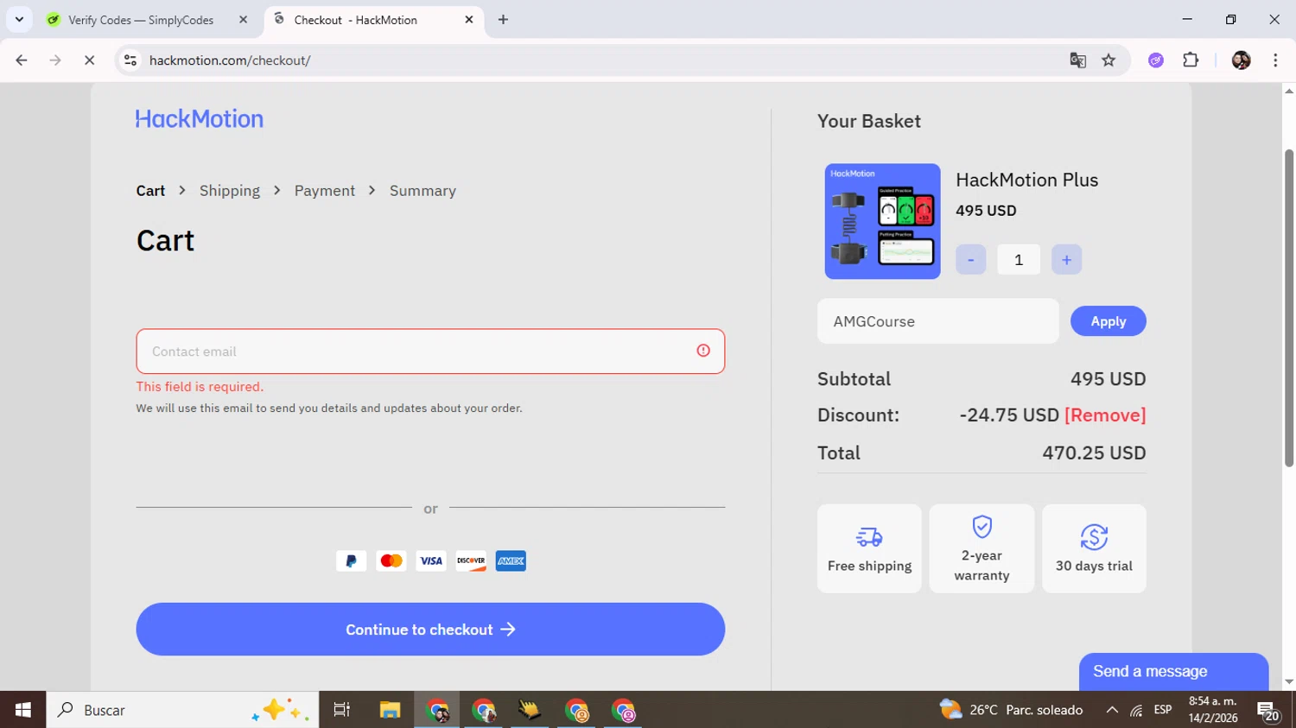
Task: Apply the coupon code
Action: click(x=1109, y=321)
